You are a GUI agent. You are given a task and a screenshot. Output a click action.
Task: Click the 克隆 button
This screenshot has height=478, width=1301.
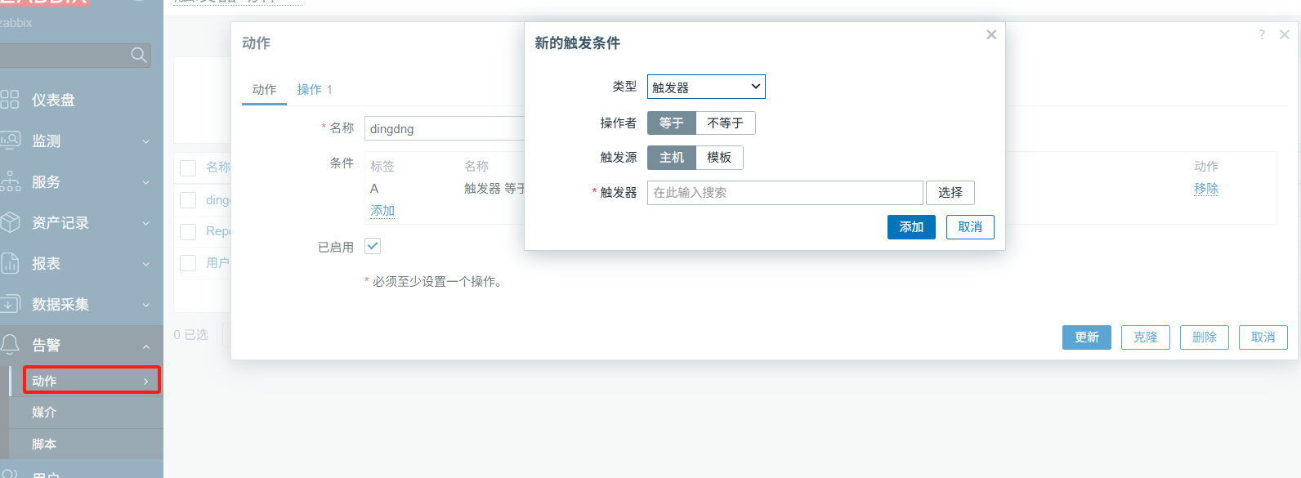[1146, 337]
